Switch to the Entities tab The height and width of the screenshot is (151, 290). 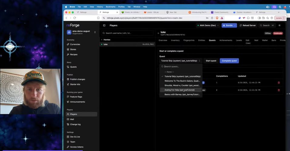(x=202, y=40)
